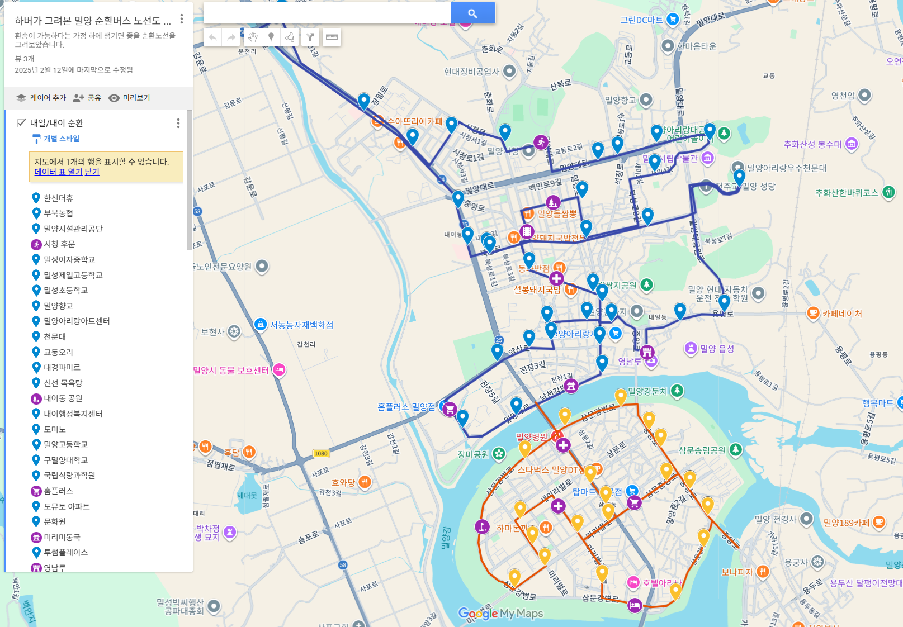Click the purple 내이동 공원 list icon
903x627 pixels.
36,399
